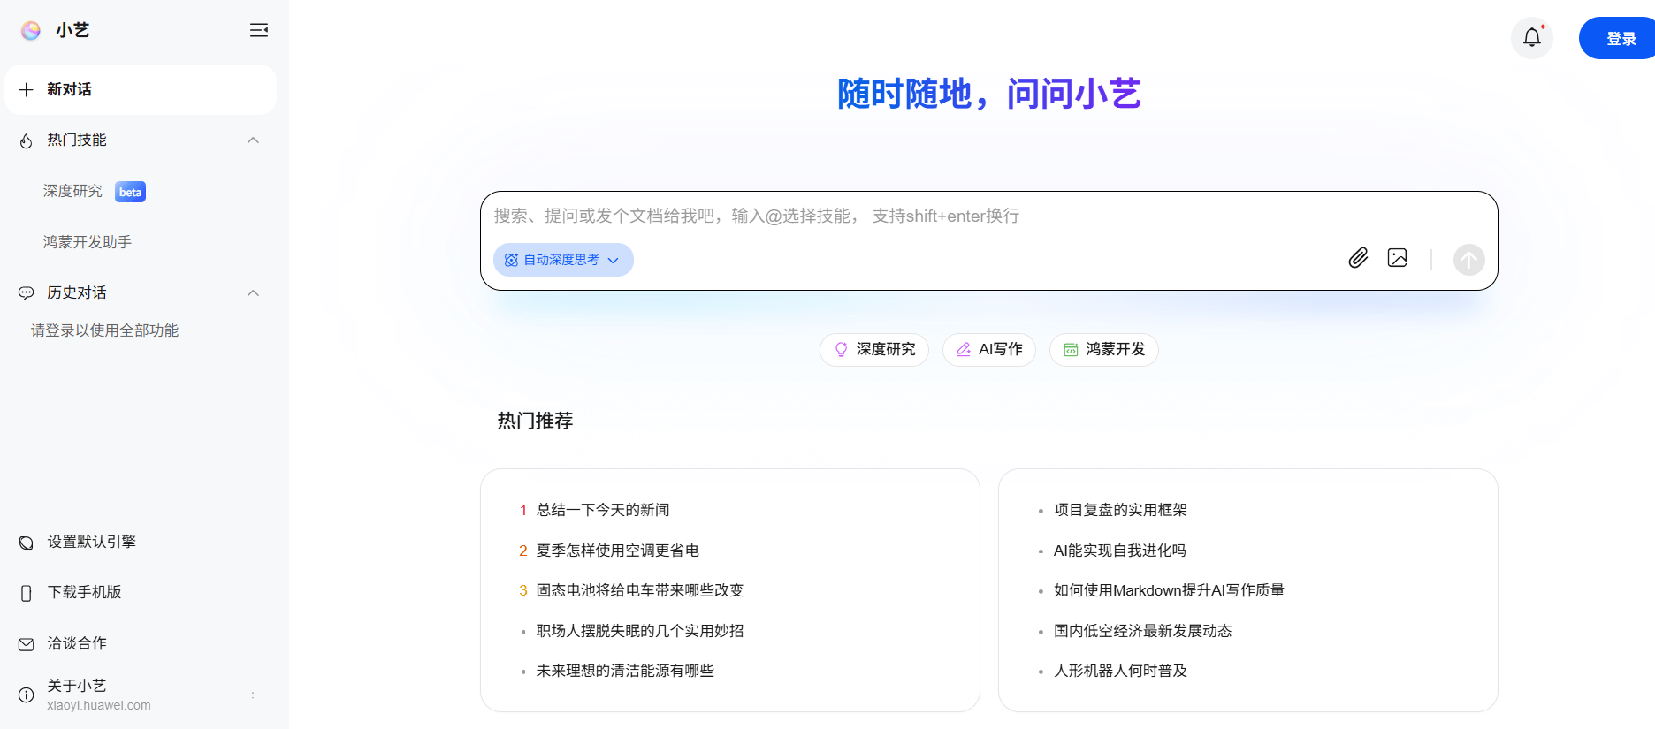Click the plus icon for new chat

point(27,89)
